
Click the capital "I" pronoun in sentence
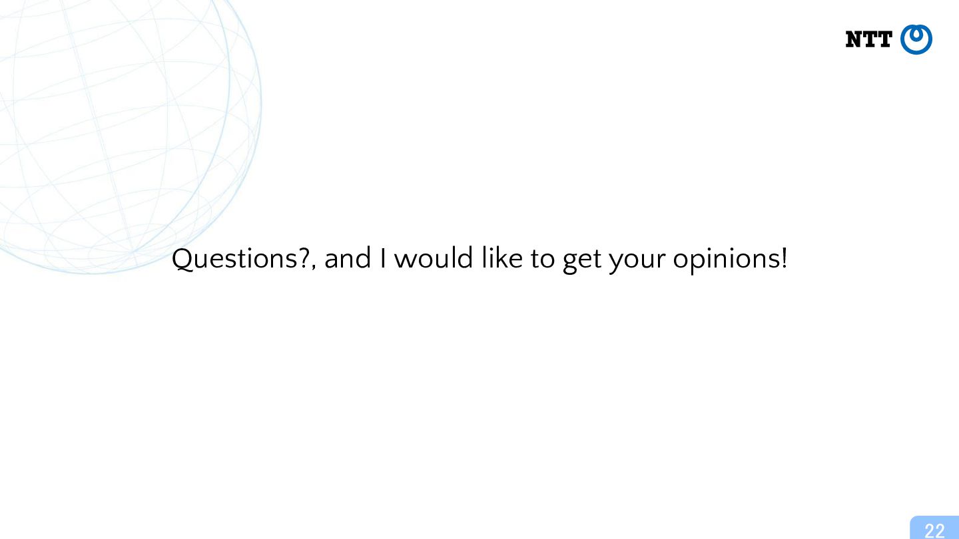(x=383, y=258)
